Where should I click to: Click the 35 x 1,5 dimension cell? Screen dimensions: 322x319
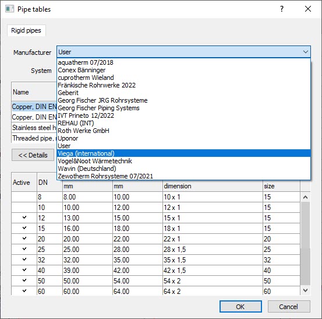pyautogui.click(x=213, y=260)
